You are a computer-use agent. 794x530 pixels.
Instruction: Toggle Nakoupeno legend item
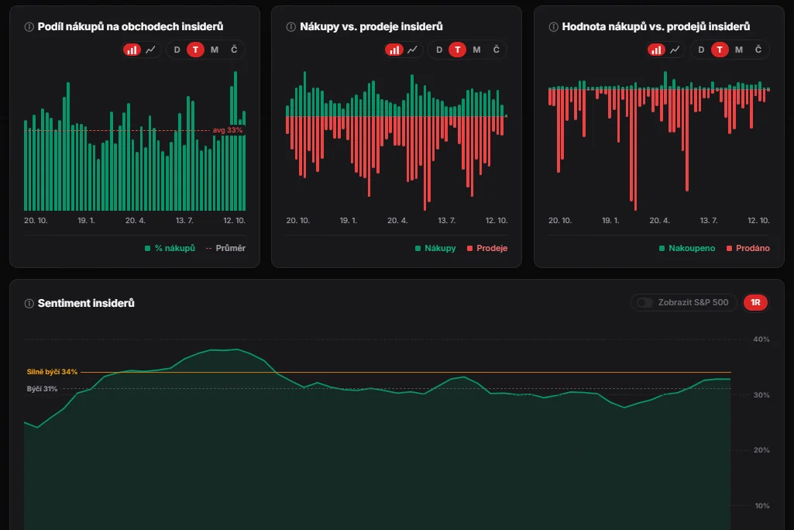[687, 248]
